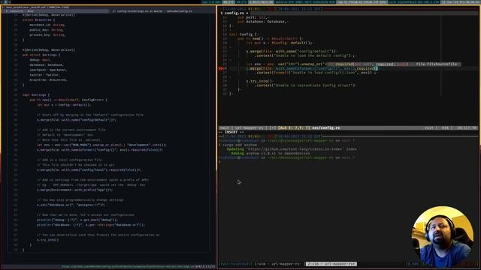
Task: Click 'struct Braintree {' in browser code
Action: [38, 20]
